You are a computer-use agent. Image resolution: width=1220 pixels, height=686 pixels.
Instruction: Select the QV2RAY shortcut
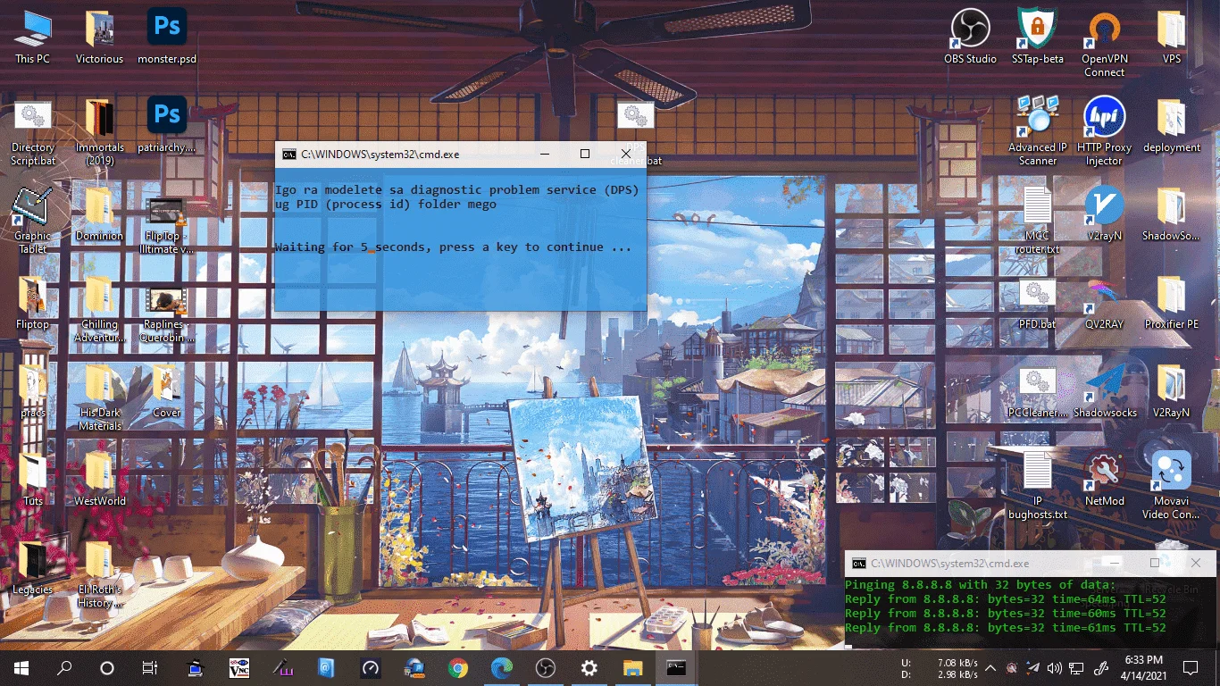point(1105,303)
